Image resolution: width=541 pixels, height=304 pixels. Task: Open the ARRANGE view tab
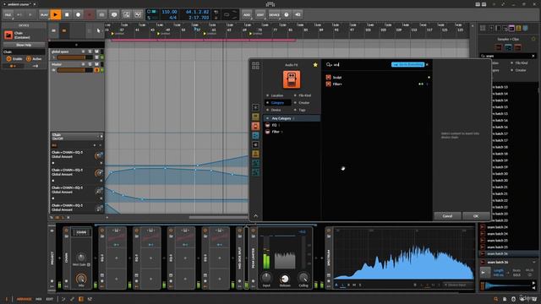coord(24,299)
